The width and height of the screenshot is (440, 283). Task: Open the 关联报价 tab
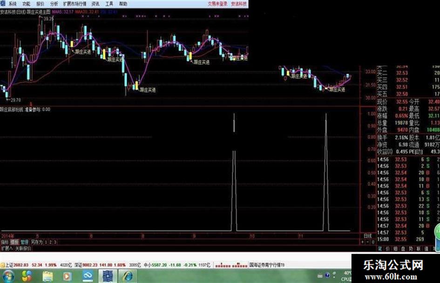click(23, 248)
